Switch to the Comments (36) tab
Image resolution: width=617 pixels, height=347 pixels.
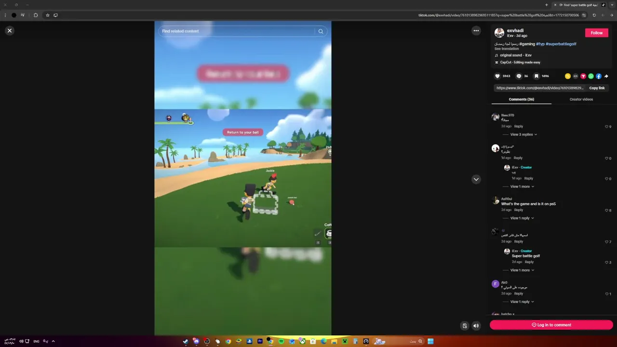click(x=522, y=99)
